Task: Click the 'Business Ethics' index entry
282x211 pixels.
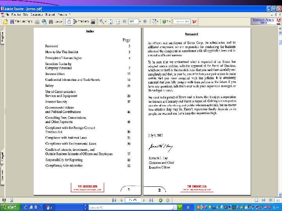Action: coord(55,74)
